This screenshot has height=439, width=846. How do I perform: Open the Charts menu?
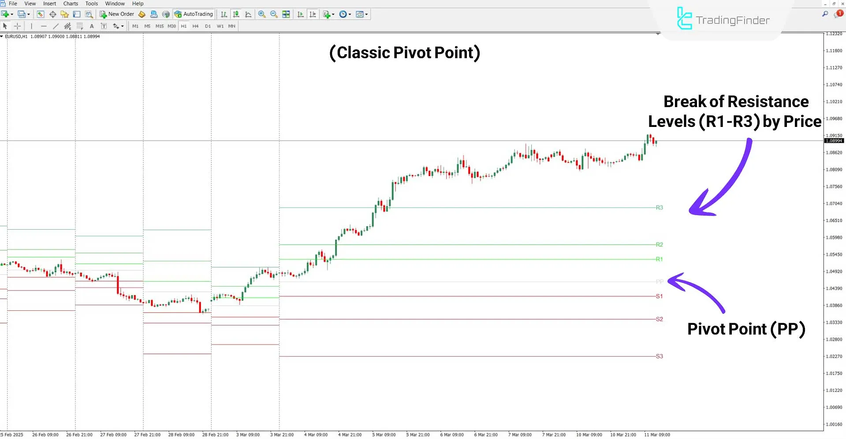(70, 4)
